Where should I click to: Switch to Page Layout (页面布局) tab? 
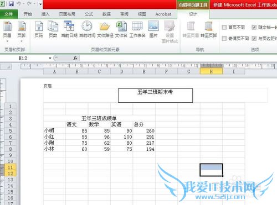pyautogui.click(x=67, y=14)
